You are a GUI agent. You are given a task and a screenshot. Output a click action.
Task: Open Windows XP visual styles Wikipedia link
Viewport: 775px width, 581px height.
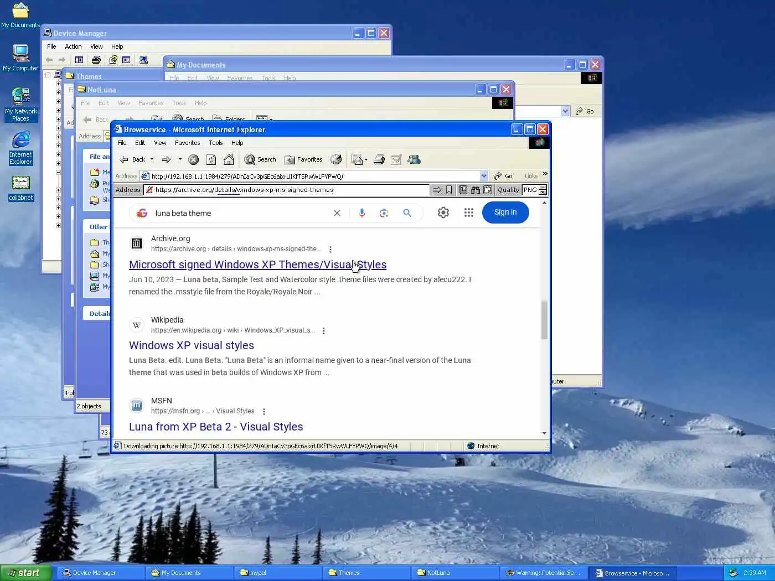coord(192,345)
